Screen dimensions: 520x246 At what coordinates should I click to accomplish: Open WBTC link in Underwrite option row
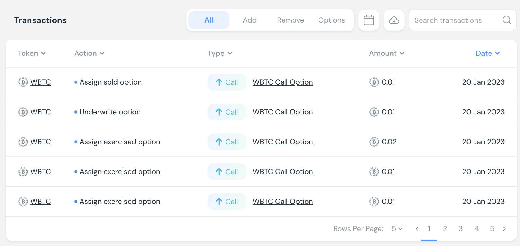(41, 112)
